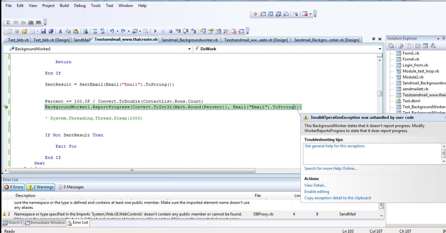Open the Add New Item dropdown arrow
Image resolution: width=446 pixels, height=233 pixels.
tap(37, 32)
